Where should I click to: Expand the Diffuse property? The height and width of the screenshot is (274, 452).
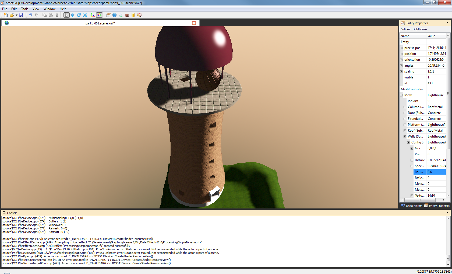[x=412, y=160]
